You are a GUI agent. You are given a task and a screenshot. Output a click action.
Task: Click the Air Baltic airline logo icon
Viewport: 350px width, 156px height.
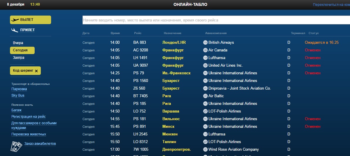[x=205, y=96]
